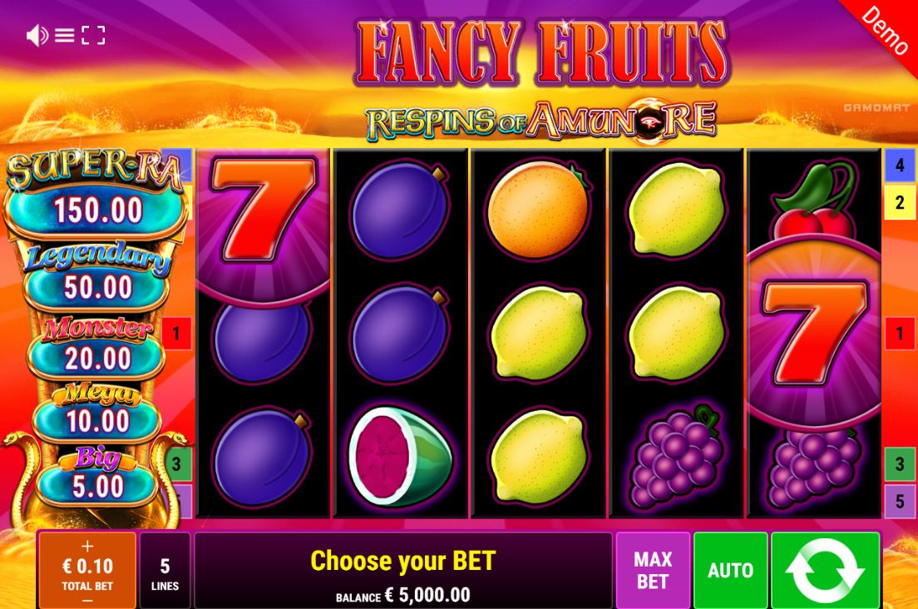918x609 pixels.
Task: Click red payline 1 marker on left
Action: coord(176,334)
